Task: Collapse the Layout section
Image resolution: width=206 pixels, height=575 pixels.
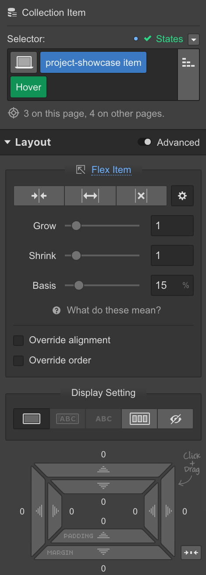Action: pos(7,142)
